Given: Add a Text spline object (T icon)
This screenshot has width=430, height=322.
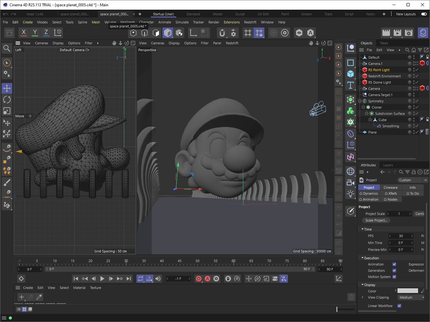Looking at the screenshot, I should pos(350,85).
